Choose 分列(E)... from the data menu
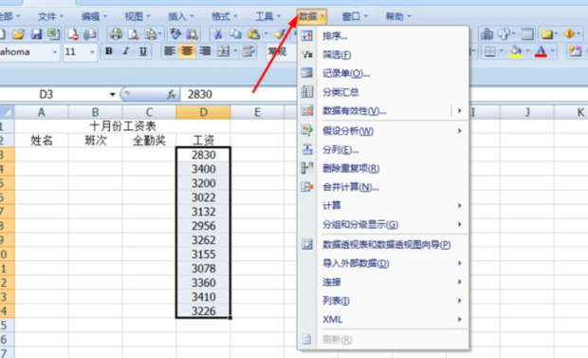588x358 pixels. click(383, 150)
